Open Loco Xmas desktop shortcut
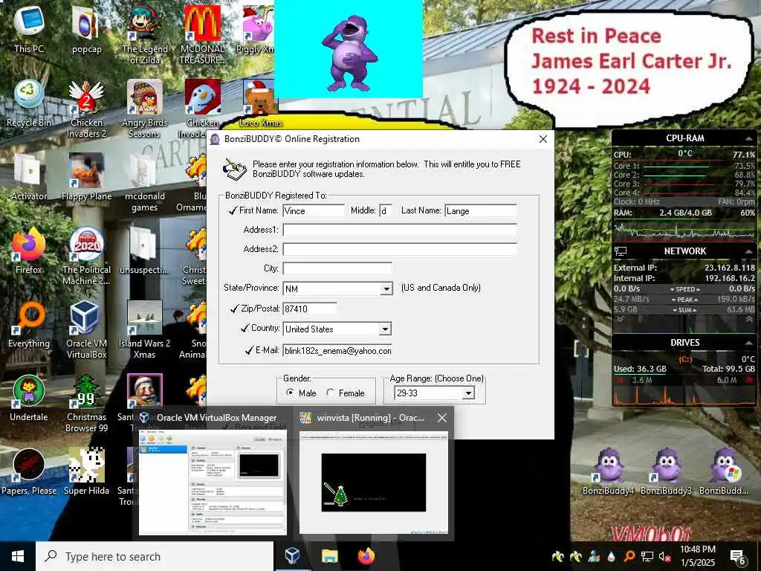This screenshot has width=761, height=571. point(260,103)
